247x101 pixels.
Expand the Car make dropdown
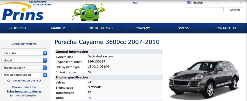[24, 53]
